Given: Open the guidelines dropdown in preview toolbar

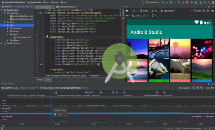Looking at the screenshot, I should tap(154, 16).
